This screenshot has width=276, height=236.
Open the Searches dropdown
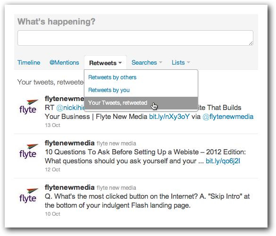coord(147,62)
